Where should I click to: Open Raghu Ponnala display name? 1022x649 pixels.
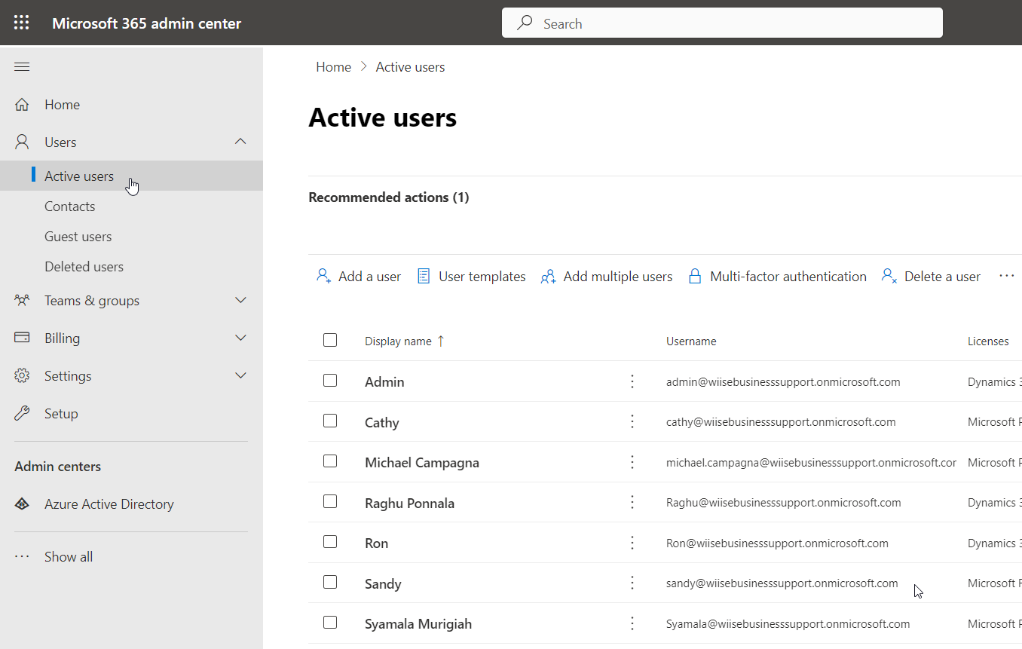click(410, 504)
